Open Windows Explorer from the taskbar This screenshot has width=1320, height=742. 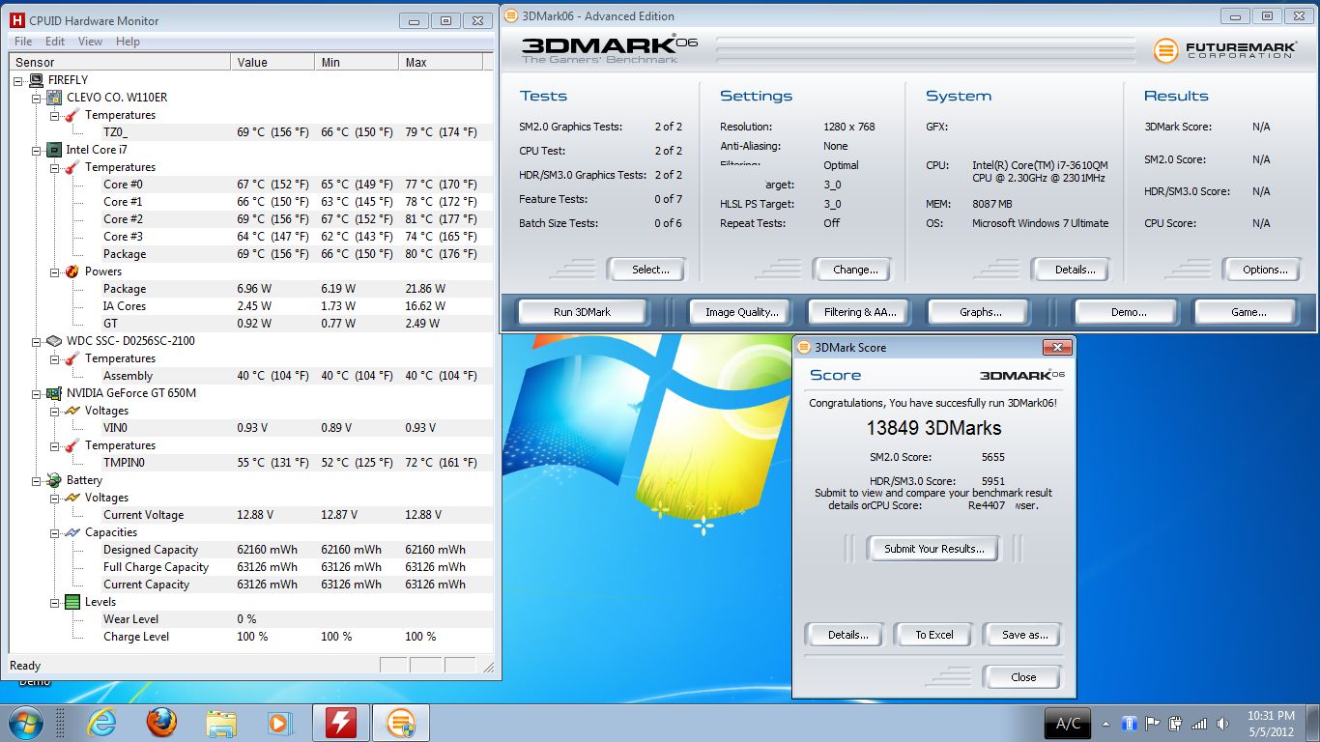pos(220,723)
